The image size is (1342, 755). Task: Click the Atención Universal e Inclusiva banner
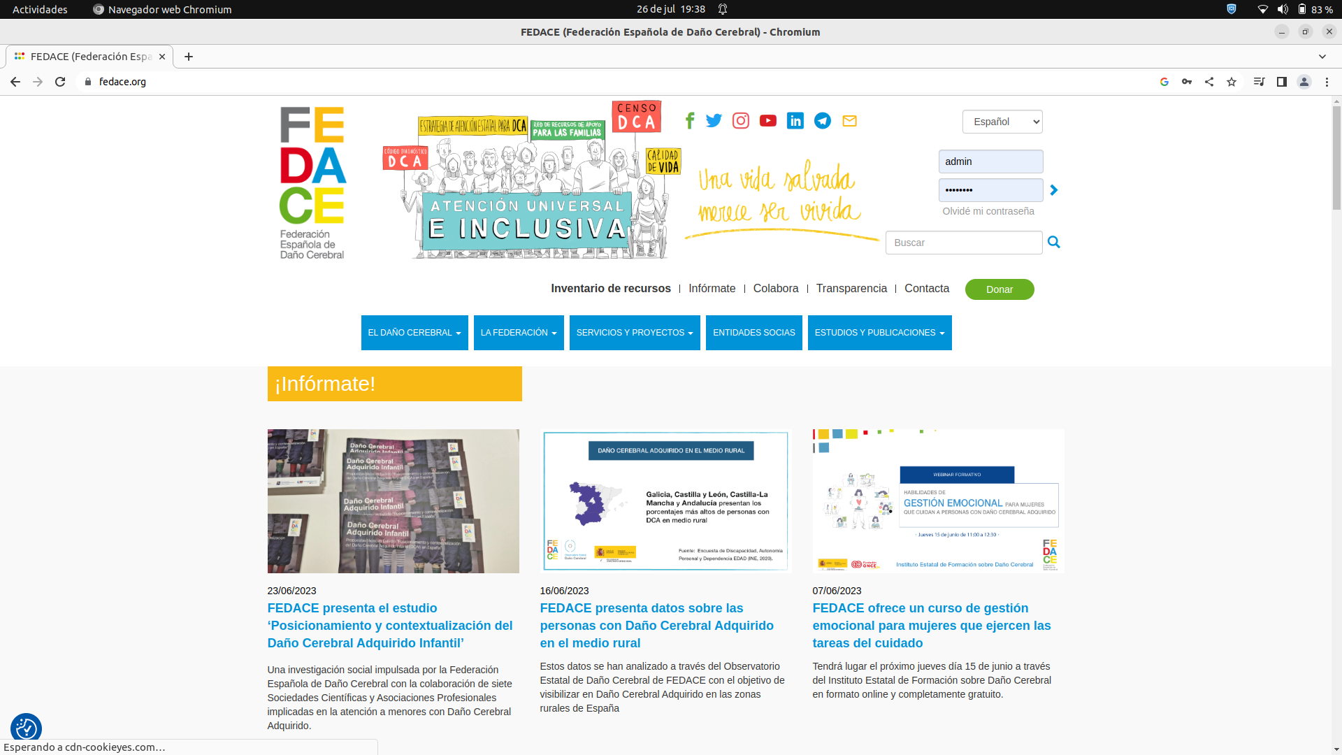532,180
